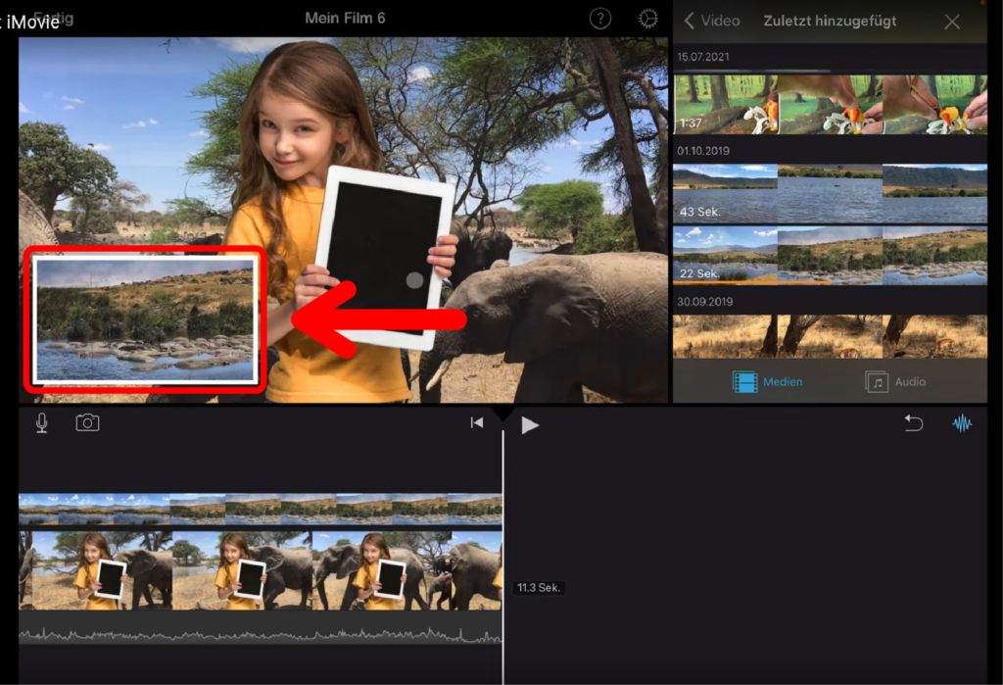Viewport: 1003px width, 685px height.
Task: Open the camera capture icon
Action: (x=87, y=423)
